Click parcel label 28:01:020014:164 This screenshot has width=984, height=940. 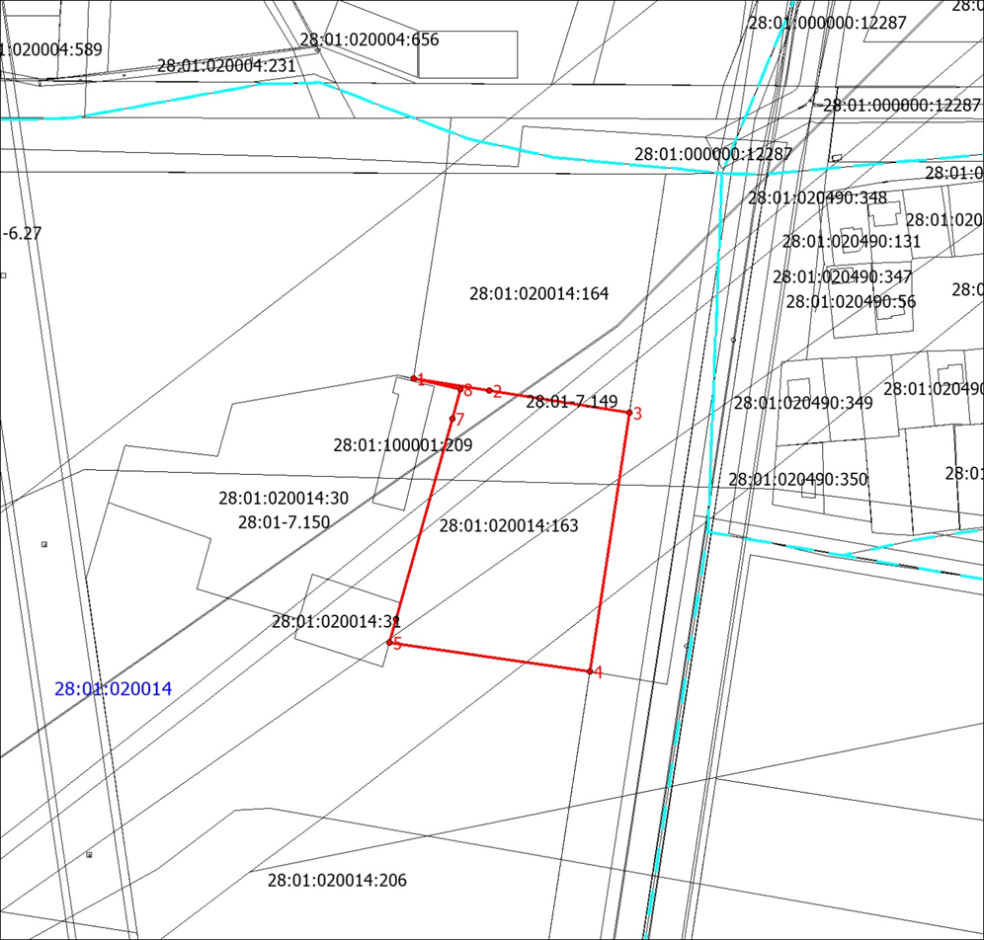pyautogui.click(x=538, y=293)
